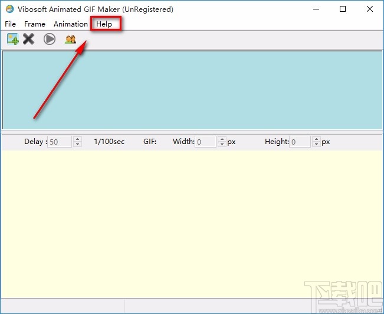
Task: Decrease Delay with the down stepper arrow
Action: pos(78,145)
